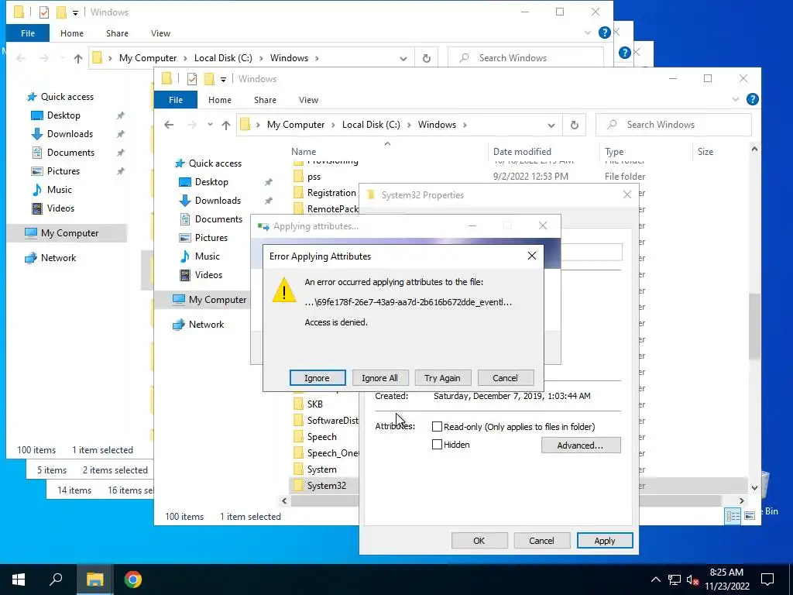Cancel the Error Applying Attributes dialog
Screen dimensions: 793x595
click(x=505, y=378)
